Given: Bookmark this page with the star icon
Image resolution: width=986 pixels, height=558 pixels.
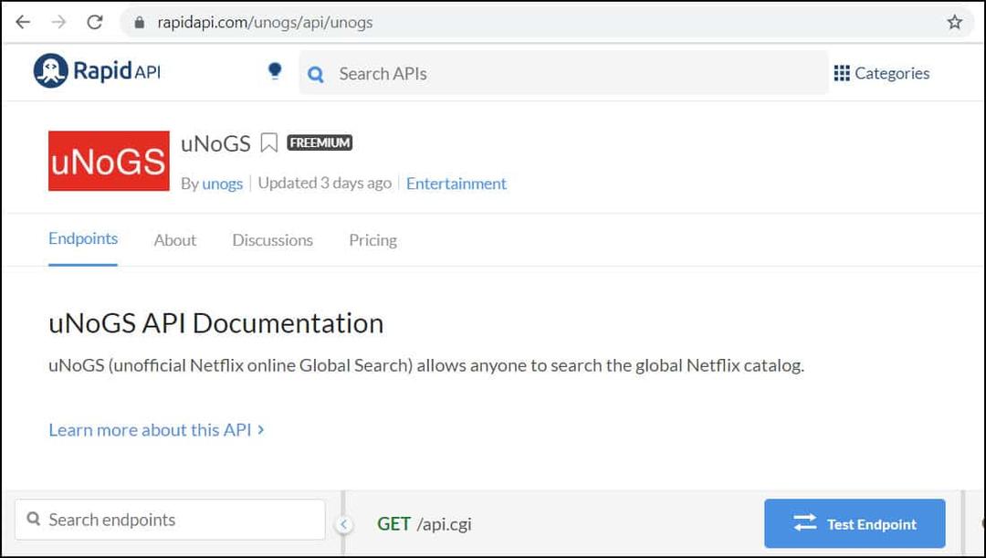Looking at the screenshot, I should coord(954,23).
